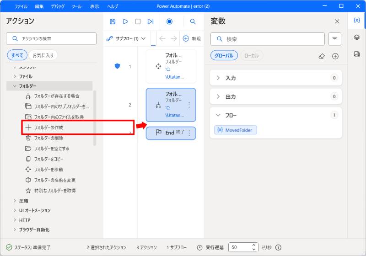Run the flow with the play icon

click(x=125, y=21)
